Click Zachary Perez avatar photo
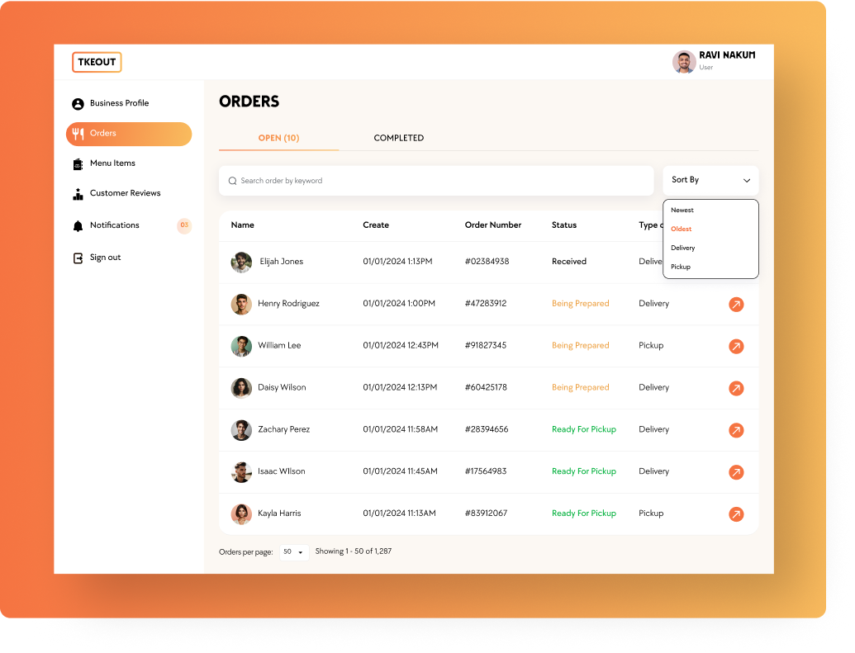Image resolution: width=855 pixels, height=653 pixels. tap(241, 430)
